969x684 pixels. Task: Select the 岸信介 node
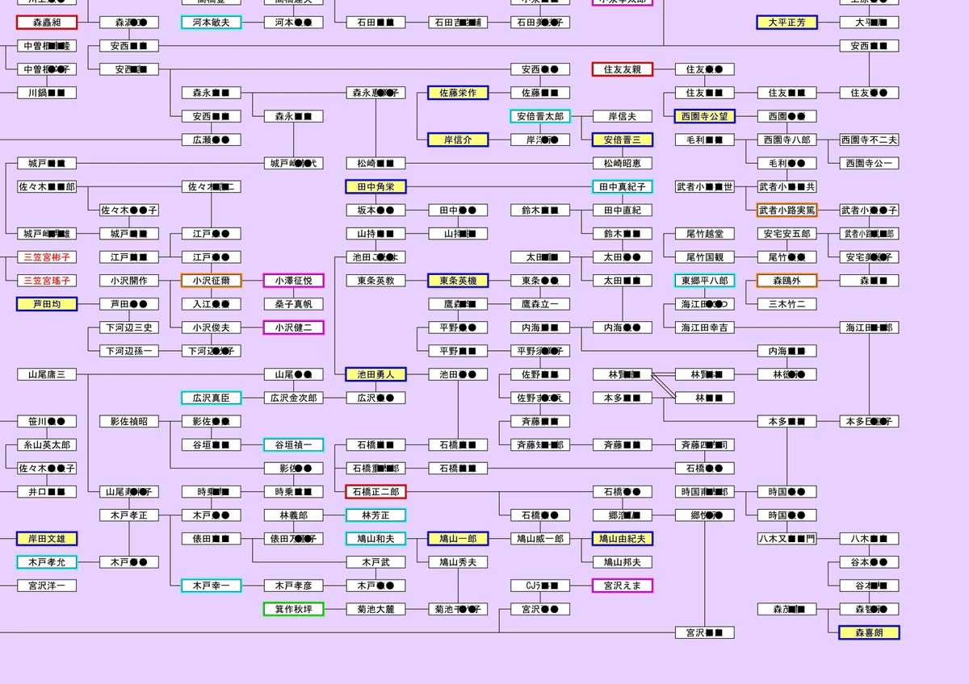[458, 140]
